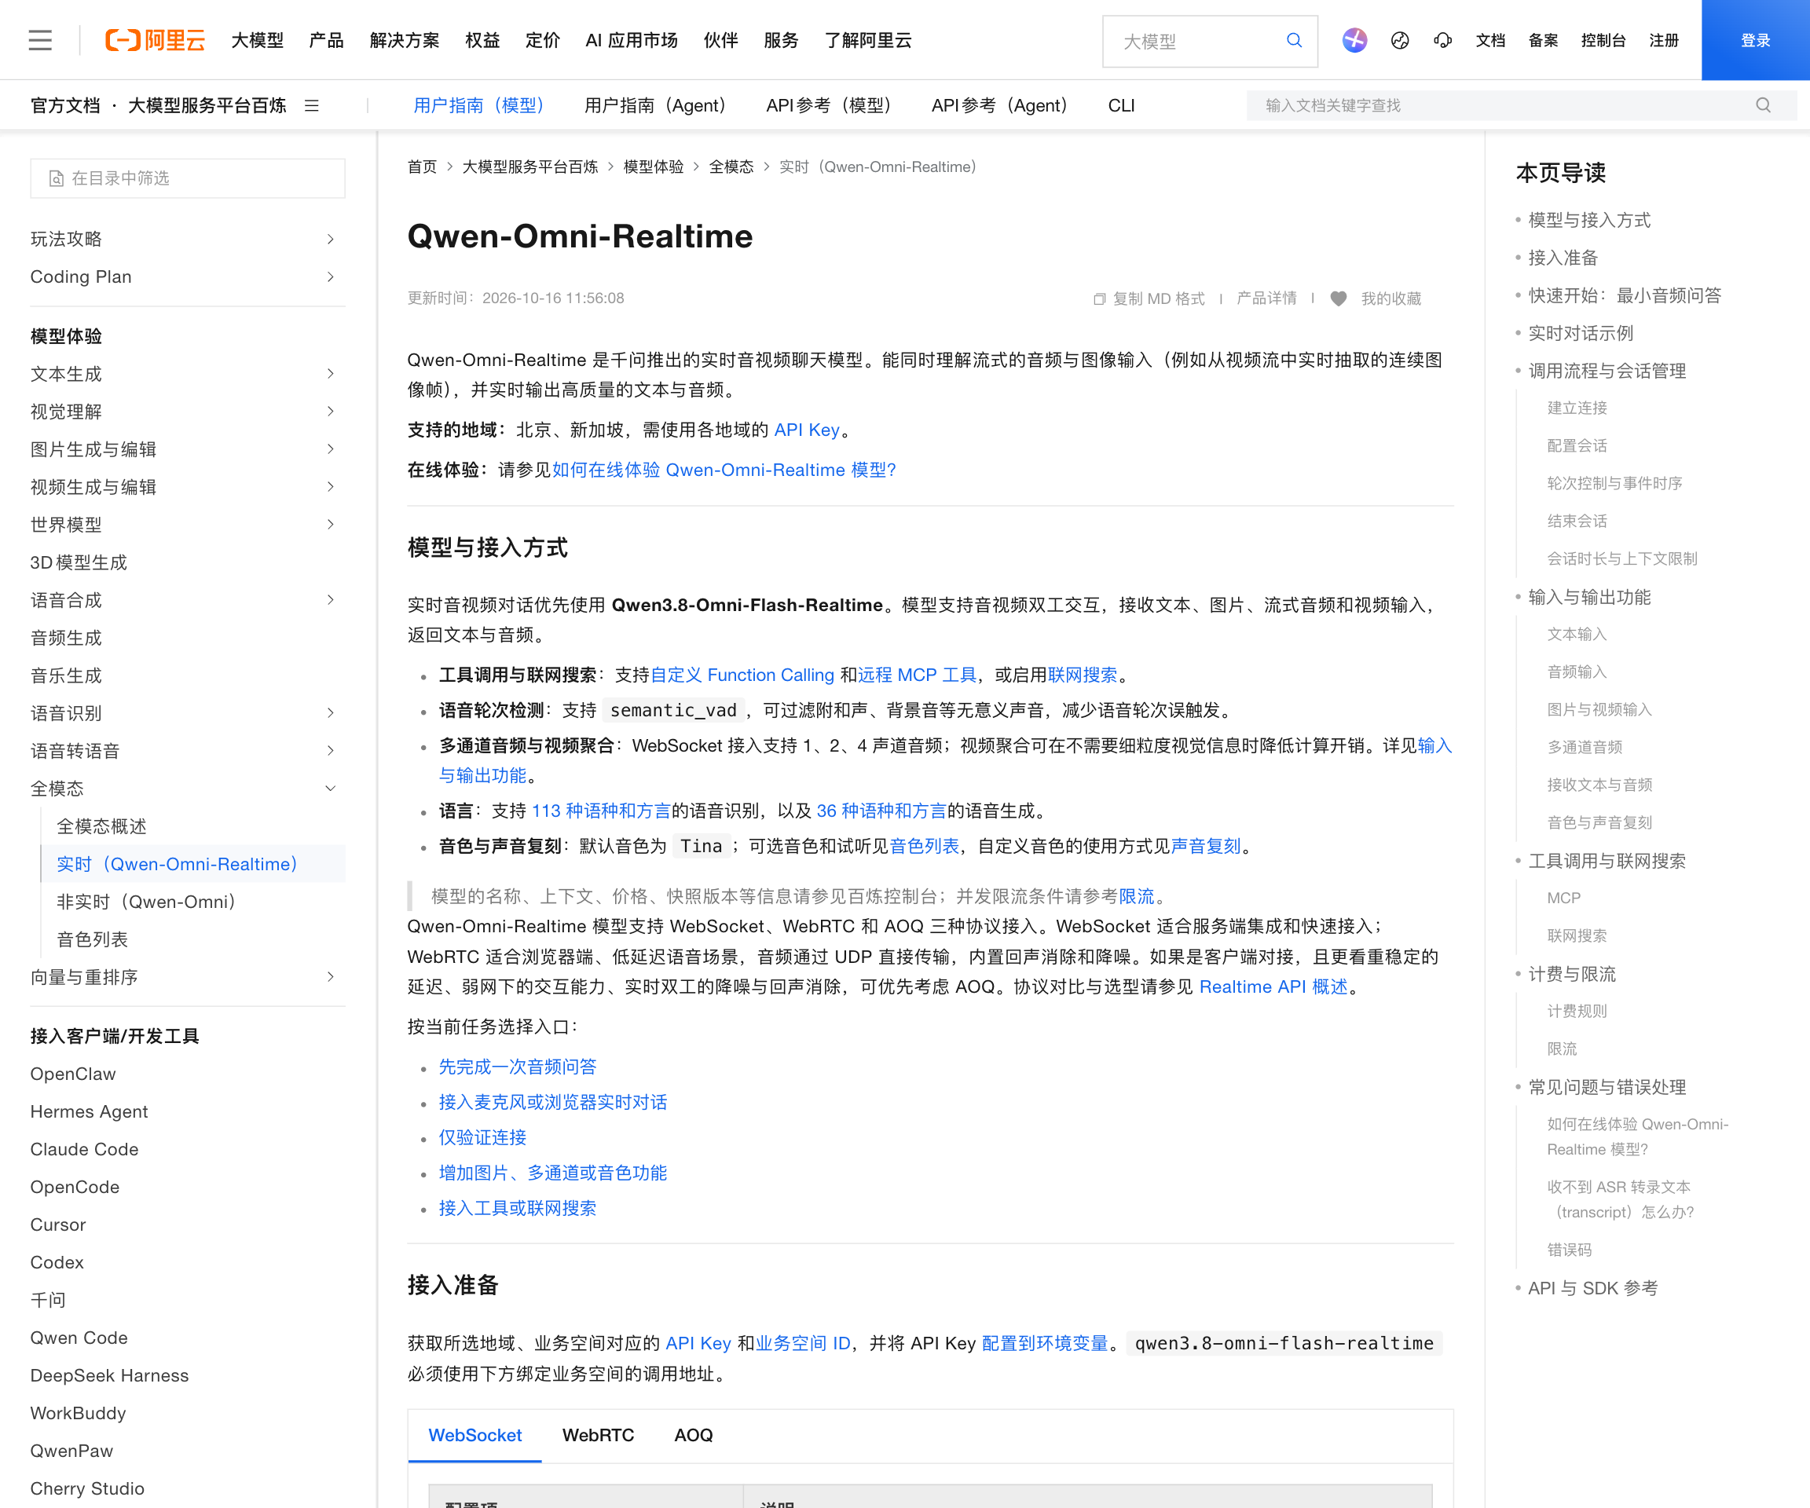Click the 在目录中筛选 filter field

[x=187, y=178]
